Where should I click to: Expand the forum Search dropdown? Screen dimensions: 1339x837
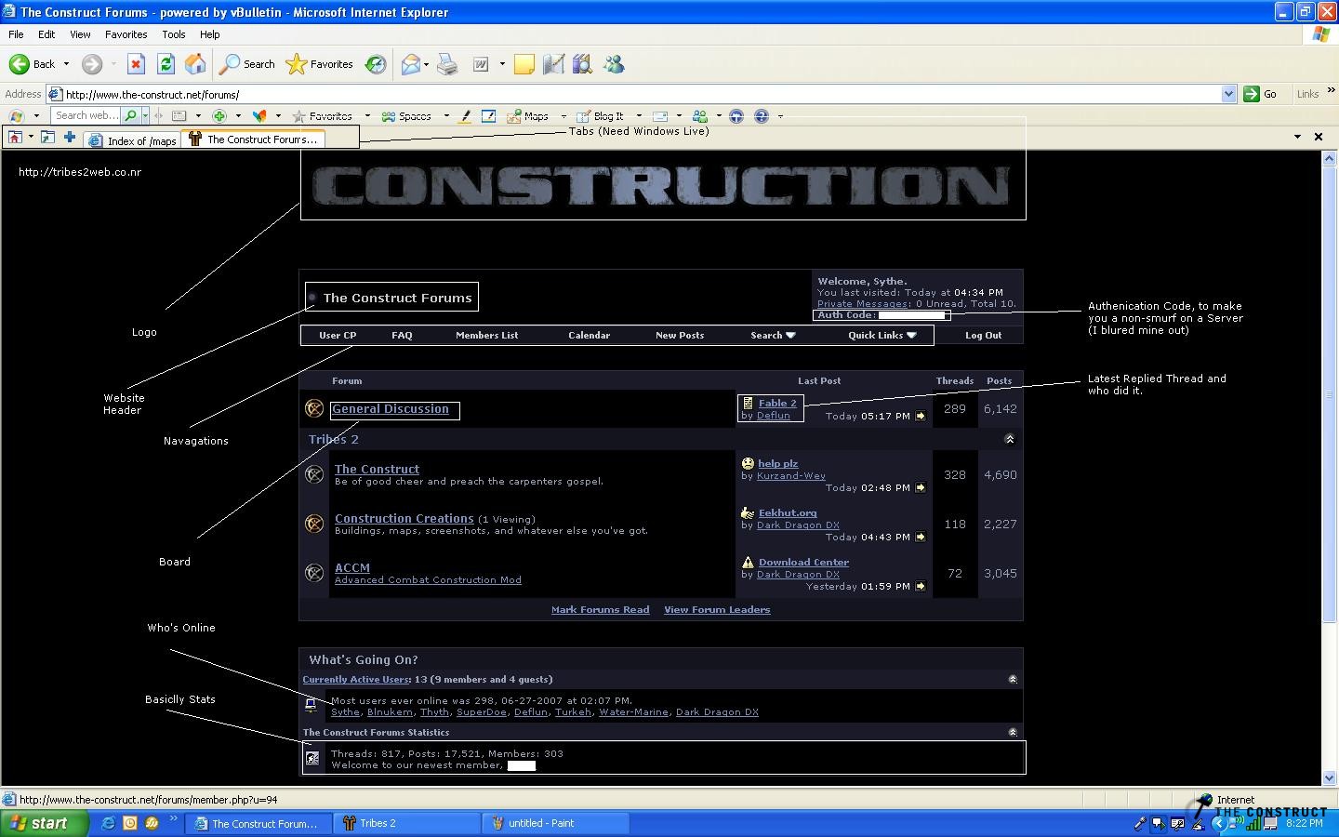[x=773, y=336]
